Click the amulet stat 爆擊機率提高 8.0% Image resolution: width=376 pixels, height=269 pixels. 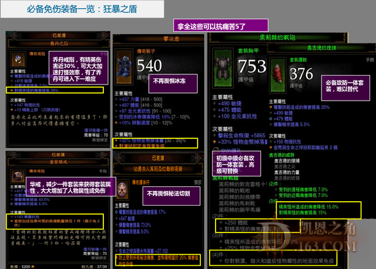134,232
